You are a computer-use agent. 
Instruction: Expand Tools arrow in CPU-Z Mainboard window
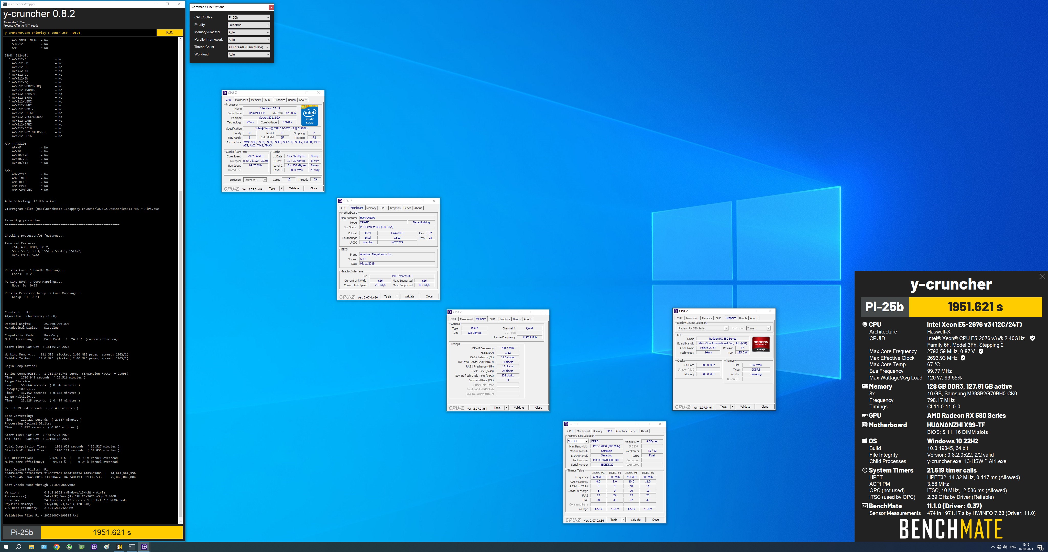click(397, 296)
